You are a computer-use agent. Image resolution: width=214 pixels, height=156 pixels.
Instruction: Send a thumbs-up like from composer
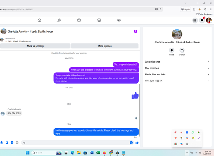click(137, 143)
